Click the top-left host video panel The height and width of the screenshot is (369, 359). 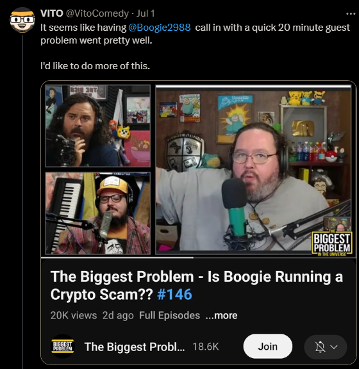(x=97, y=126)
